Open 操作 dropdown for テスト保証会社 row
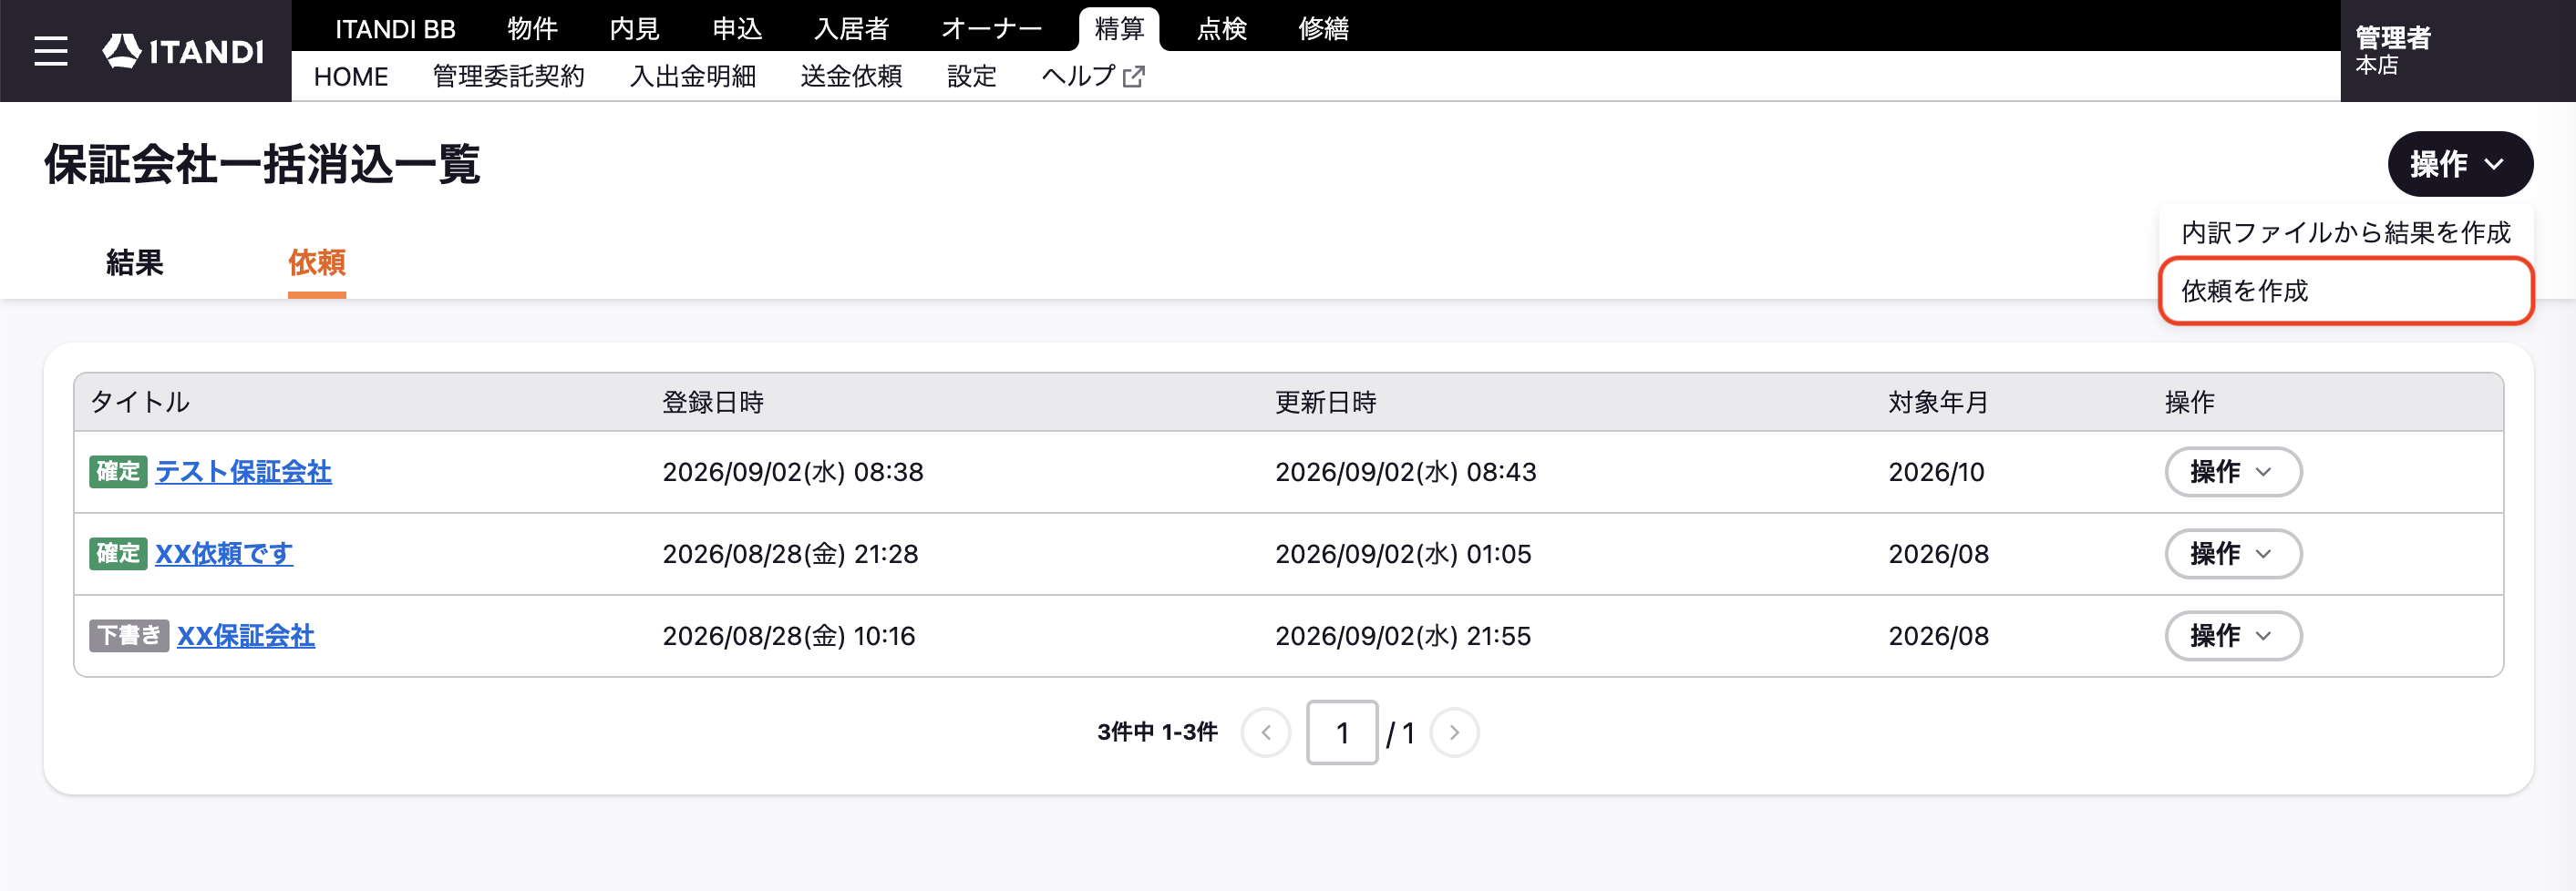2576x891 pixels. click(x=2233, y=472)
